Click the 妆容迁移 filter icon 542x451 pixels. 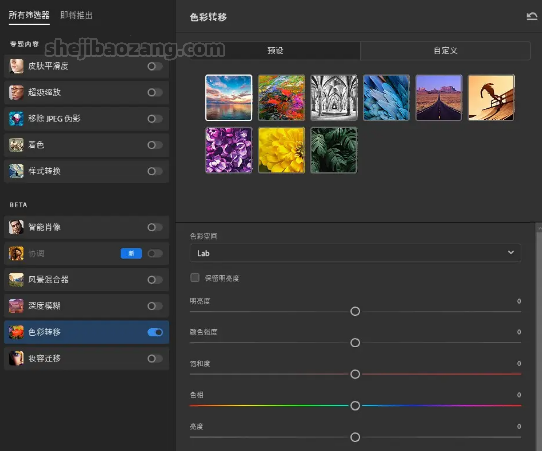click(16, 358)
